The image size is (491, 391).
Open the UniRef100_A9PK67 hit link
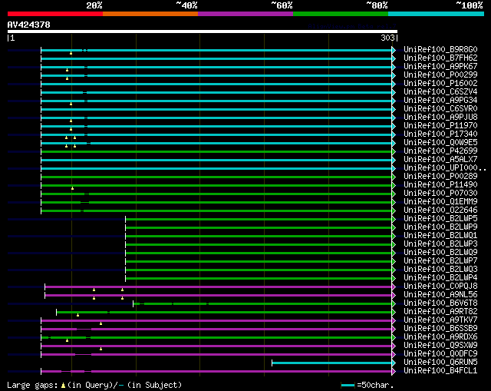pyautogui.click(x=440, y=67)
